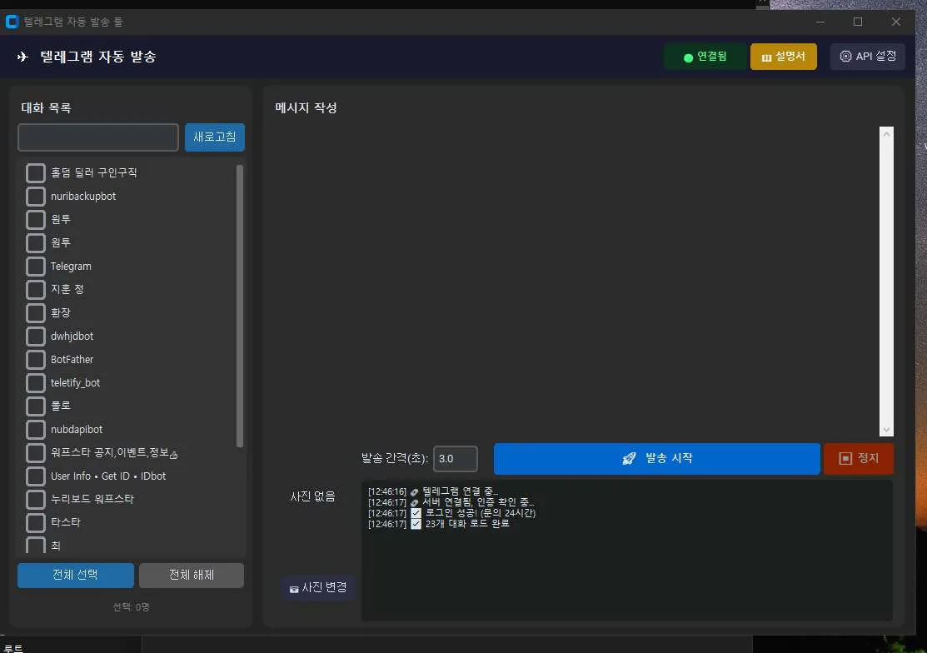This screenshot has height=653, width=927.
Task: Click the paper plane icon in header
Action: pos(22,57)
